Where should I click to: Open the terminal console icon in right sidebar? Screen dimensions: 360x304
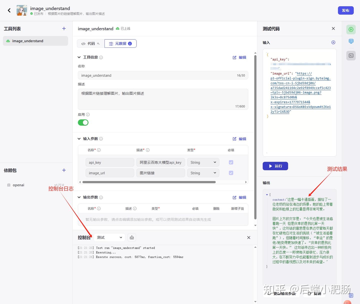(351, 55)
